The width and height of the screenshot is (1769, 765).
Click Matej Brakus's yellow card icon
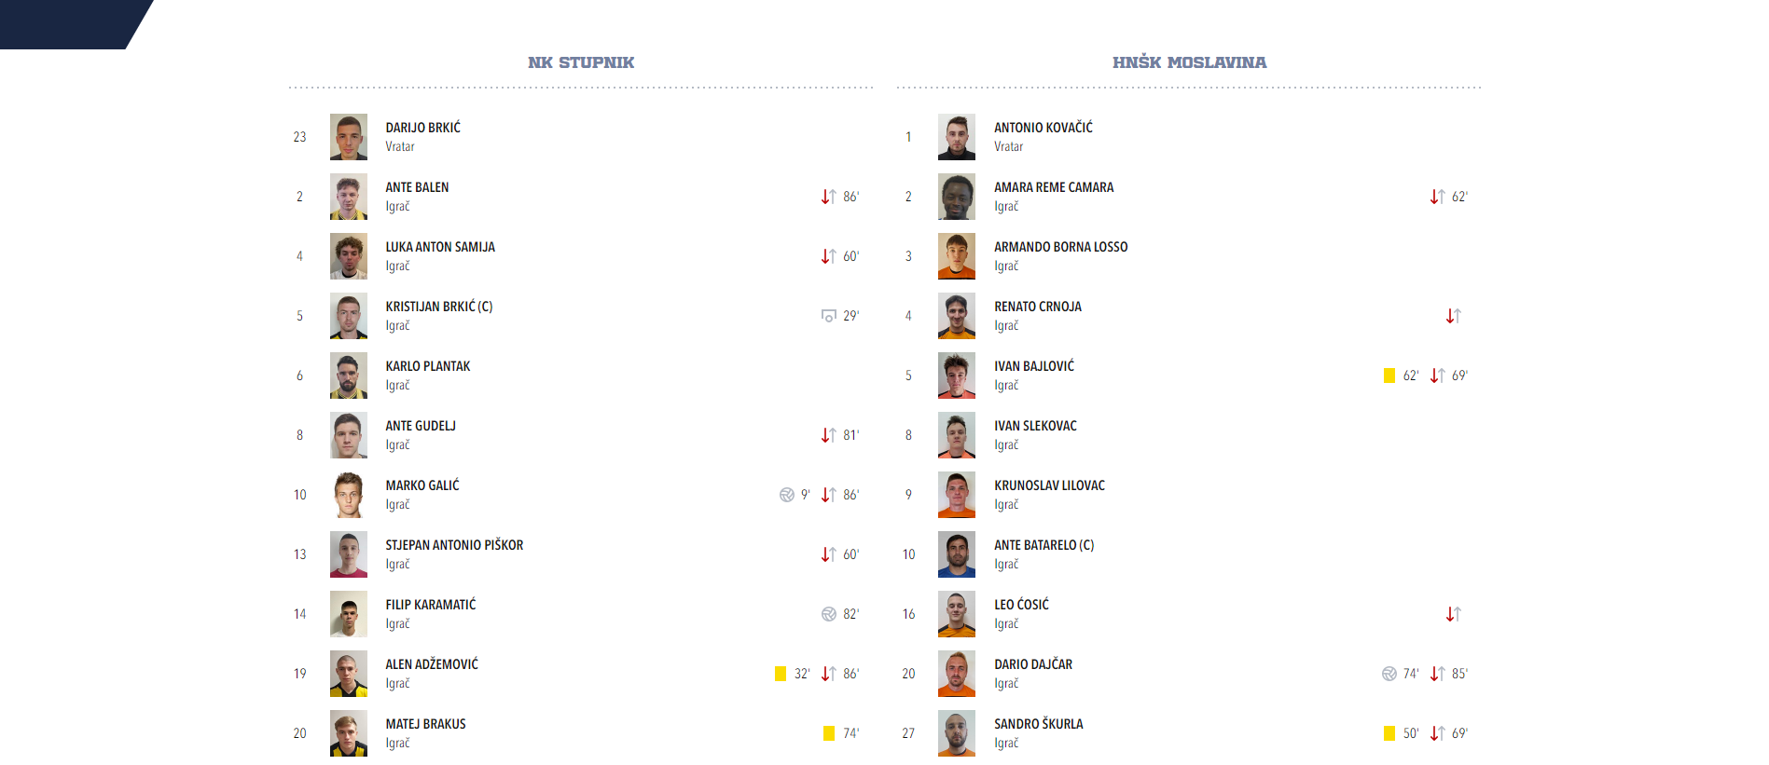pyautogui.click(x=829, y=733)
